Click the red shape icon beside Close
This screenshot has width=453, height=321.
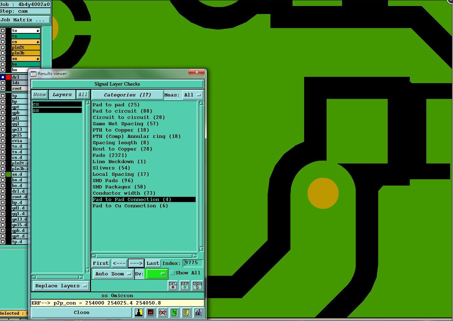(151, 312)
